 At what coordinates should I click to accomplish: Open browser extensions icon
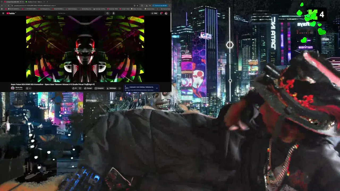point(142,6)
